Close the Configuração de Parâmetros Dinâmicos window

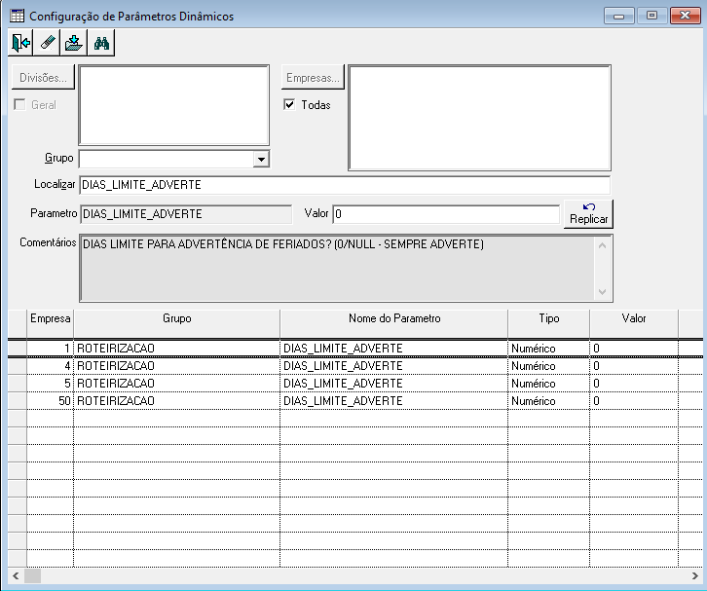[x=685, y=16]
